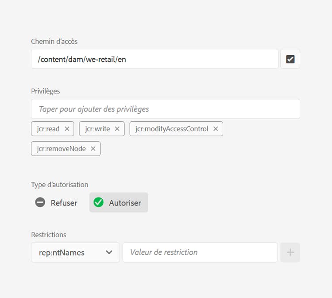Select the jcr:removeNode tag label

61,149
